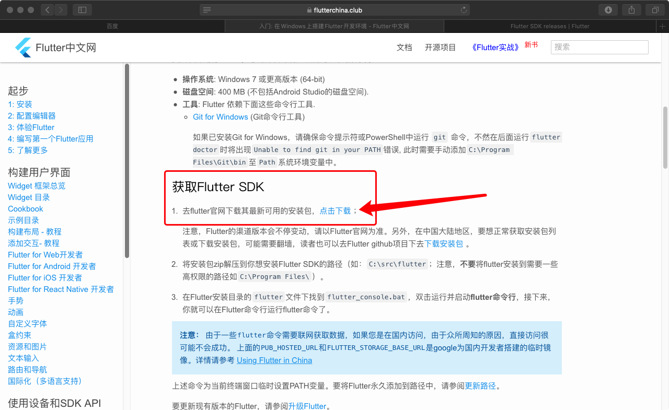Viewport: 669px width, 410px height.
Task: Open the Using Flutter in China link
Action: [274, 360]
